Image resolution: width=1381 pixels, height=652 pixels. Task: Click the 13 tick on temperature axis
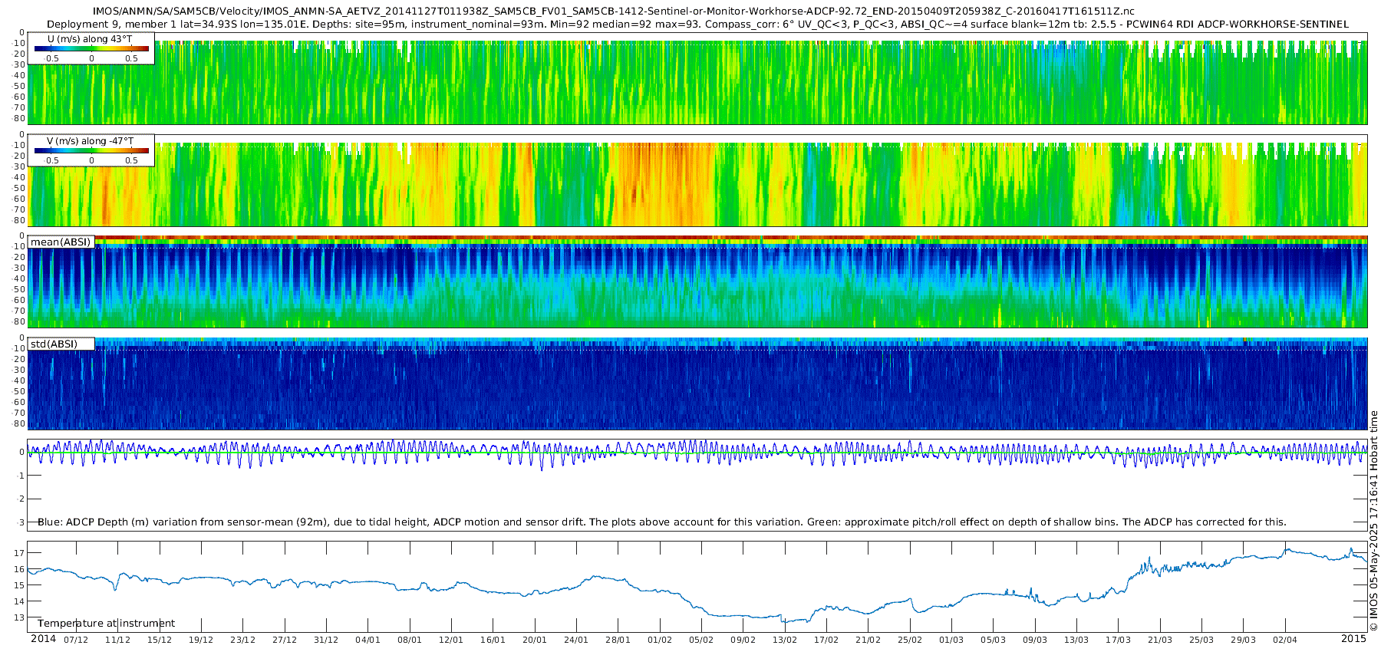[19, 617]
